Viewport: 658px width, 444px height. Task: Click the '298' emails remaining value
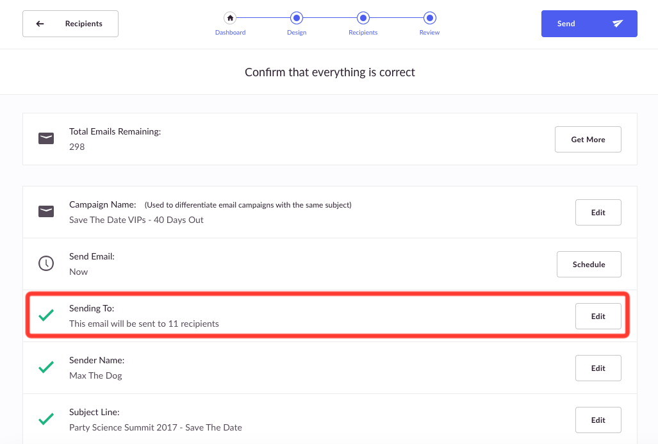(77, 147)
